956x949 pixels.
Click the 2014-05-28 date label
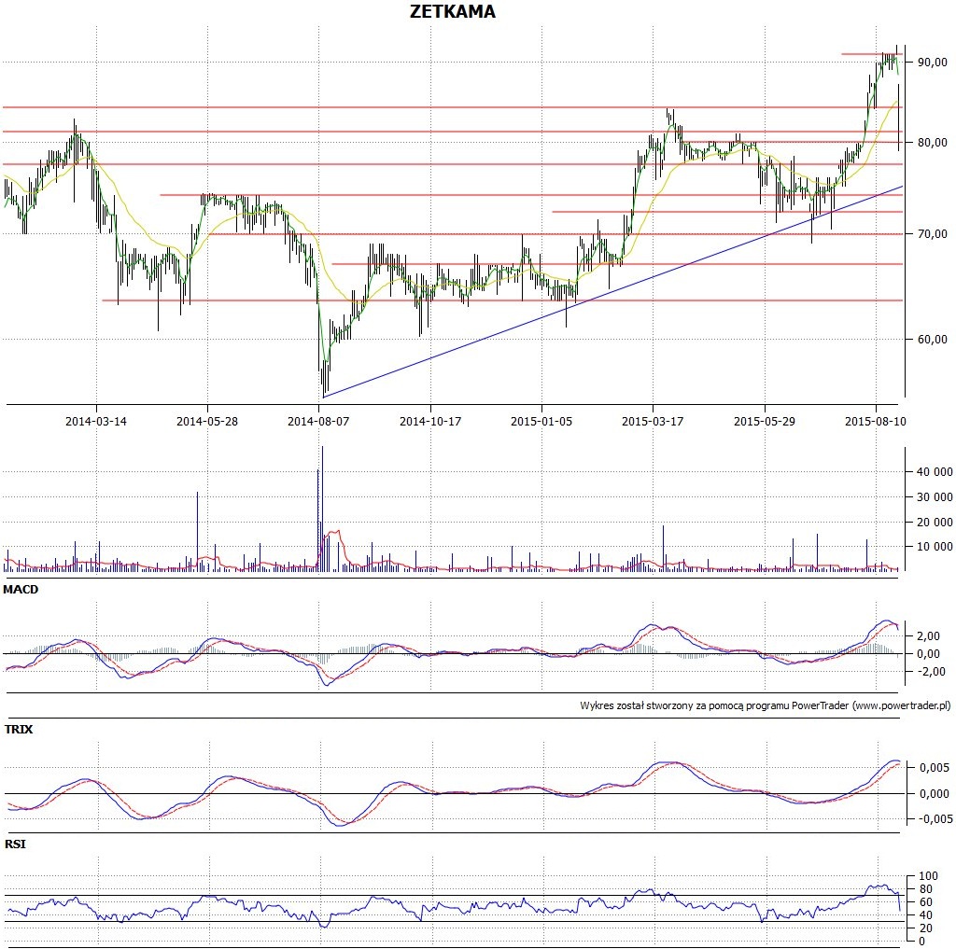[206, 421]
